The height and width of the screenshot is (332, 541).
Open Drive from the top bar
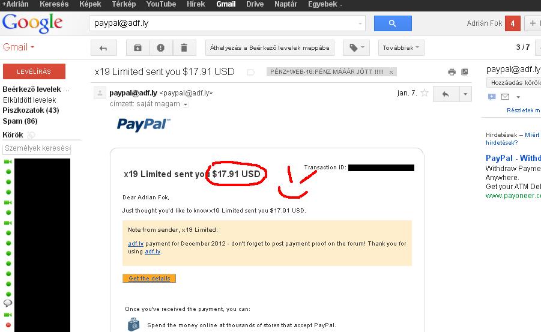pyautogui.click(x=255, y=4)
